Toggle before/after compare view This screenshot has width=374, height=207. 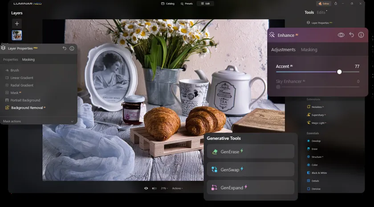click(x=154, y=188)
